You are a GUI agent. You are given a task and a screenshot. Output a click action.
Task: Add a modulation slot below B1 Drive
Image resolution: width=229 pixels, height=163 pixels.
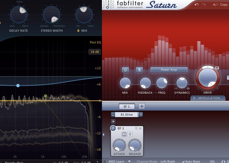[113, 121]
